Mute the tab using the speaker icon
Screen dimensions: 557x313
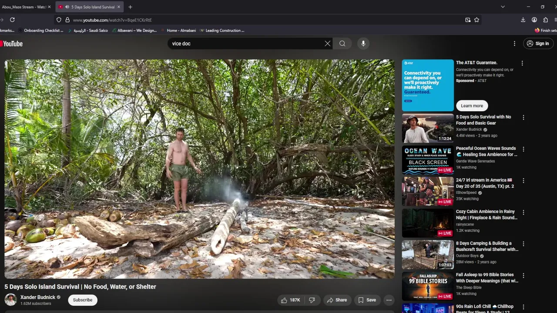coord(67,7)
